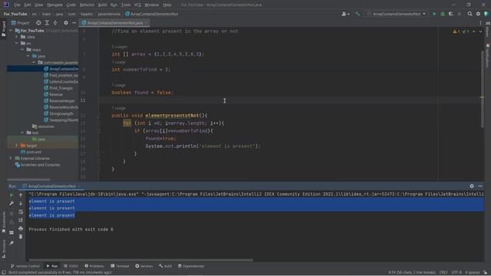Open the run configuration dropdown ArrayContainsElementorNot

click(397, 14)
